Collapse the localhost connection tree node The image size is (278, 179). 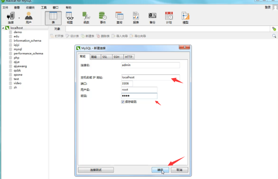(x=3, y=28)
